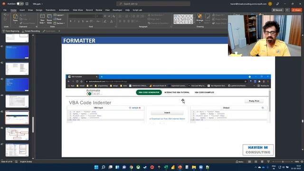The height and width of the screenshot is (171, 304).
Task: Open the font name combo box
Action: pyautogui.click(x=82, y=16)
